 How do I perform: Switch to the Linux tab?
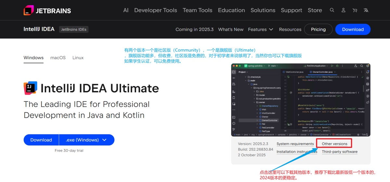78,58
